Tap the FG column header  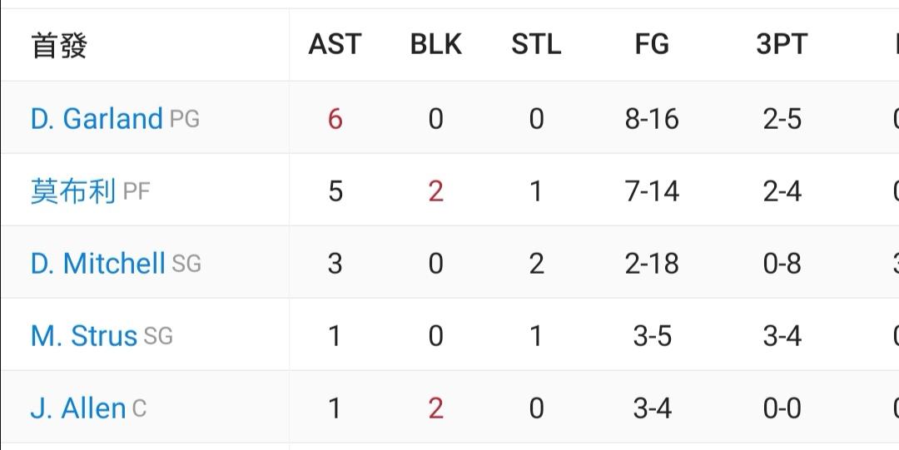[x=652, y=45]
